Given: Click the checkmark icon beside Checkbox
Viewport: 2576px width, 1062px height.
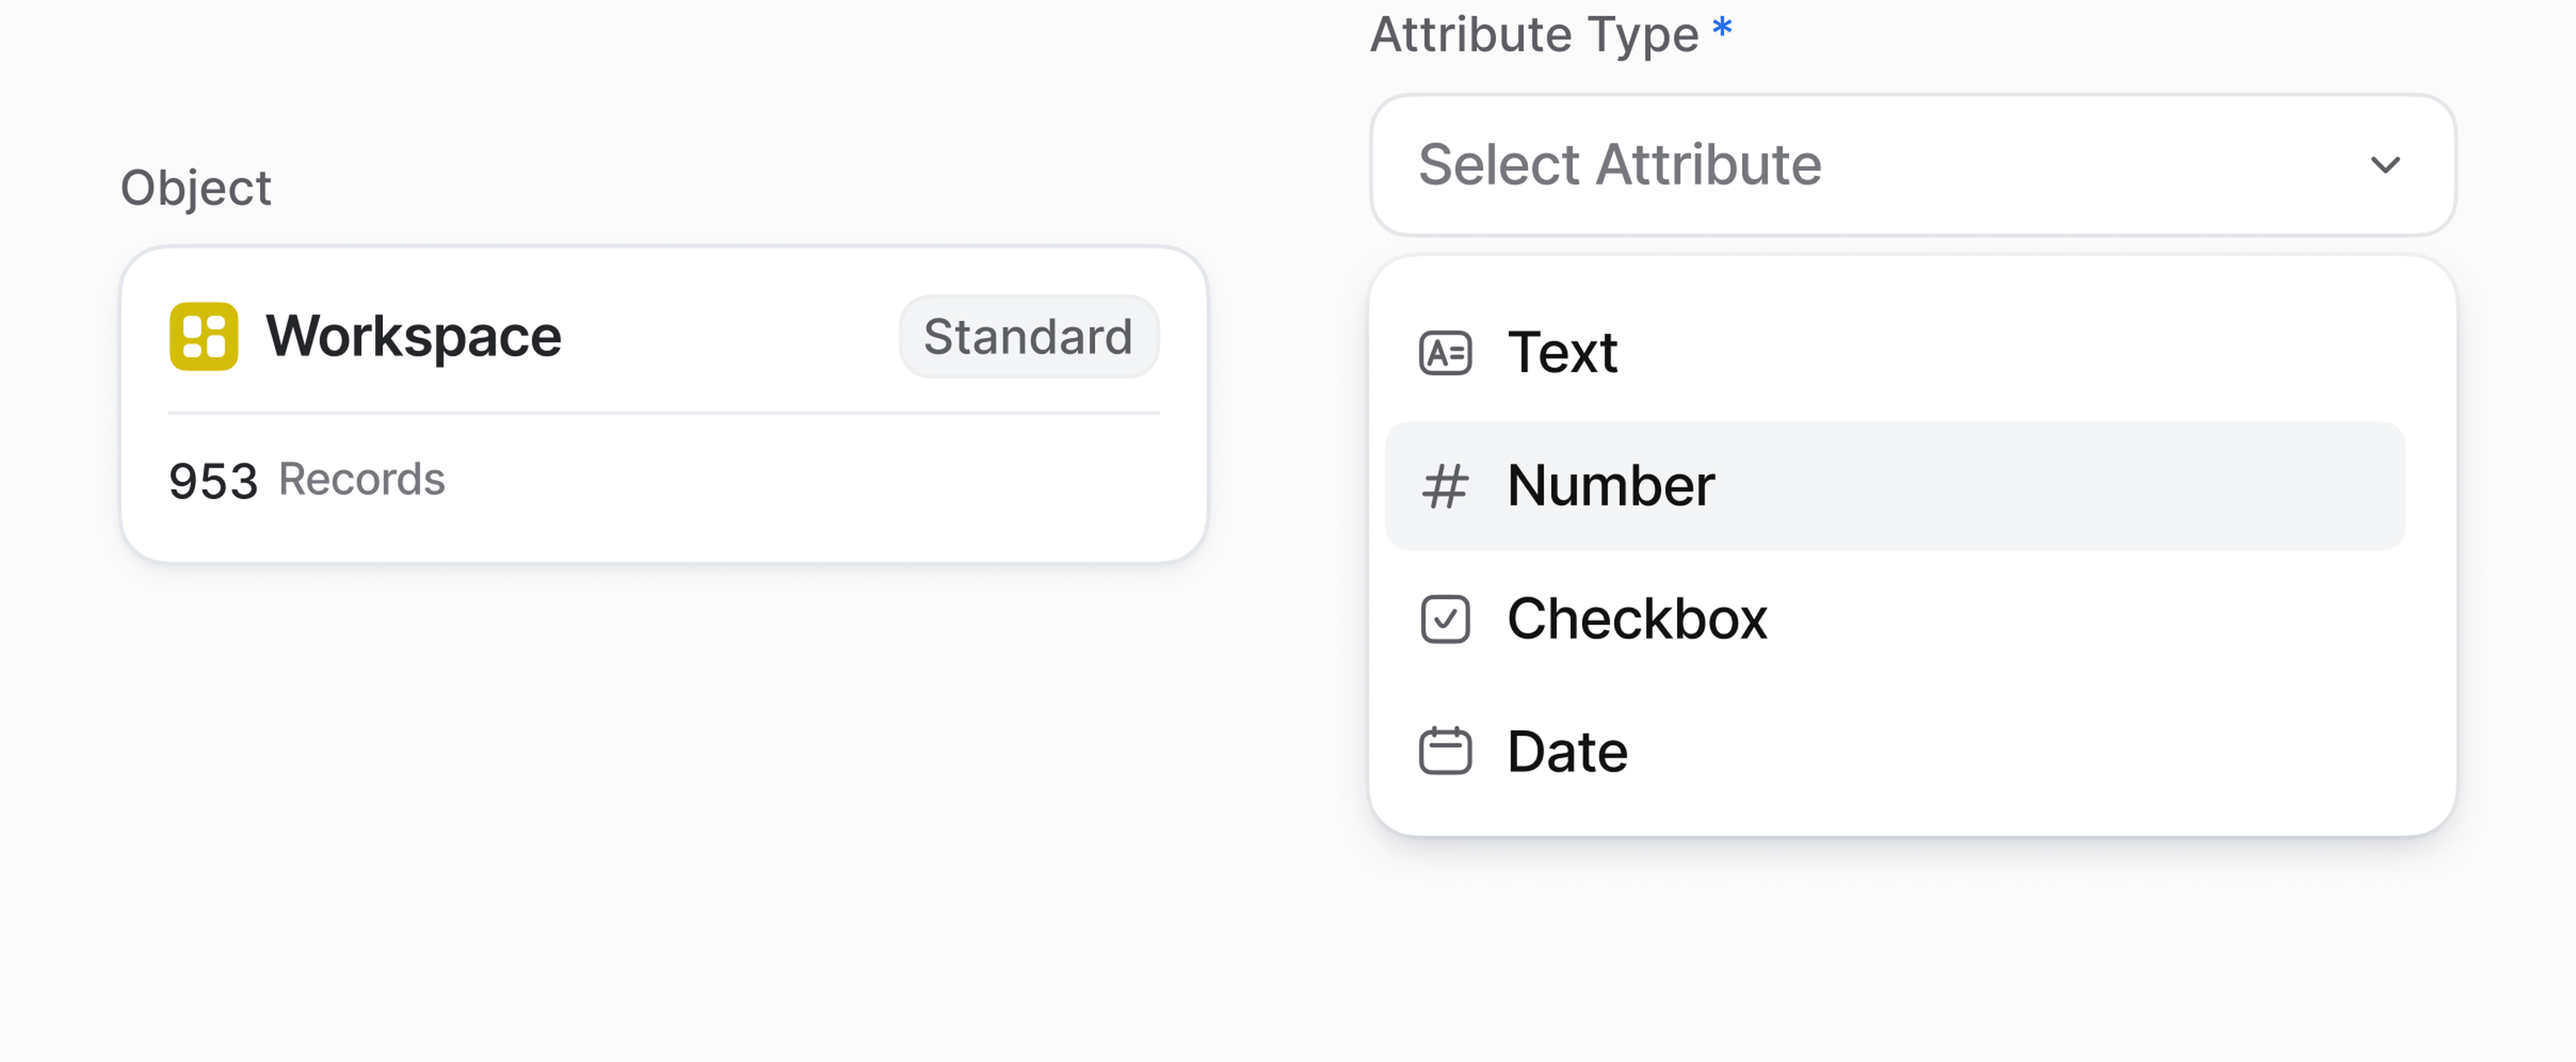Looking at the screenshot, I should 1445,619.
